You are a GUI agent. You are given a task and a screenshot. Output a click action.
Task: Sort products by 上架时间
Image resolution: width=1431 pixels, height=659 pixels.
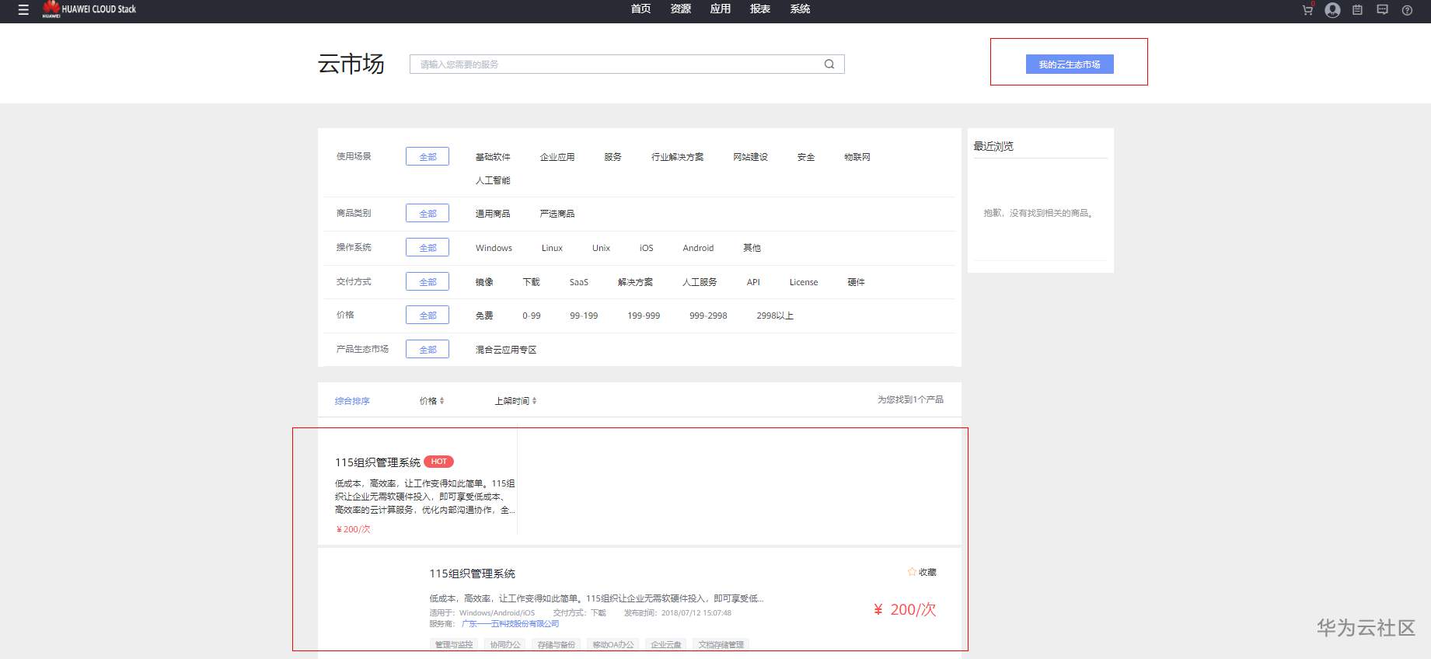click(x=515, y=401)
